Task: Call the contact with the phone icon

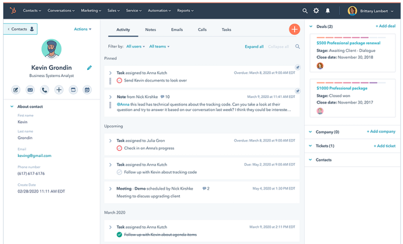Action: click(44, 90)
